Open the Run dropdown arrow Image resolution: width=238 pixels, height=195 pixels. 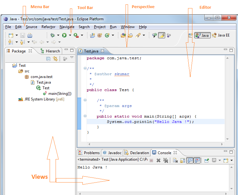pyautogui.click(x=70, y=35)
